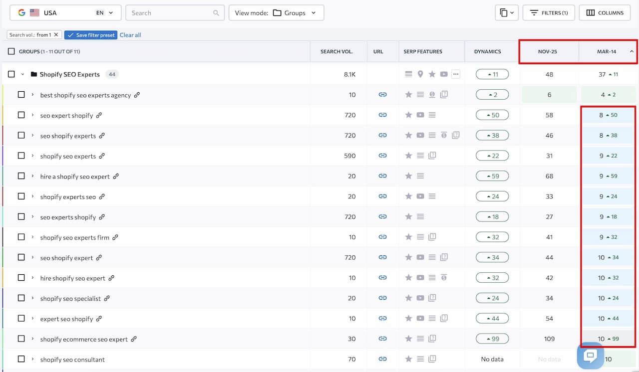
Task: Click the Shopify SEO Experts folder icon
Action: point(34,74)
